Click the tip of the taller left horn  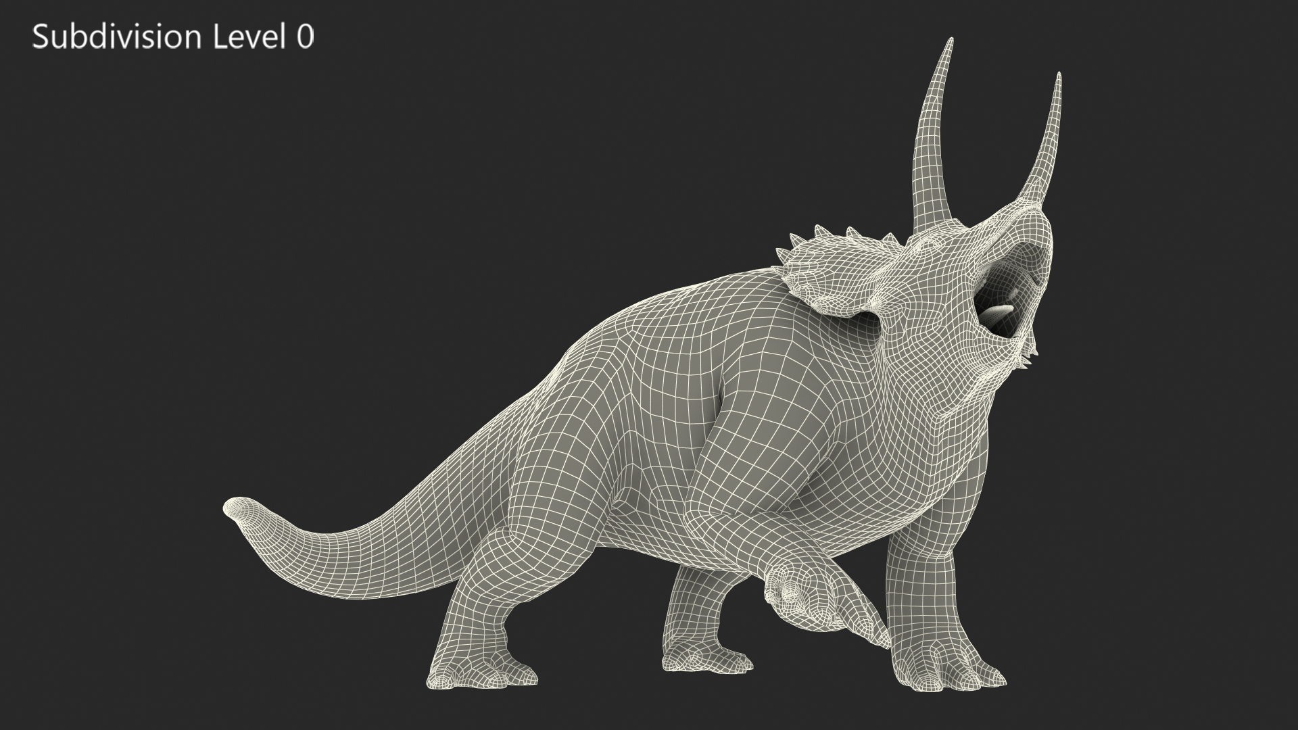pos(951,41)
